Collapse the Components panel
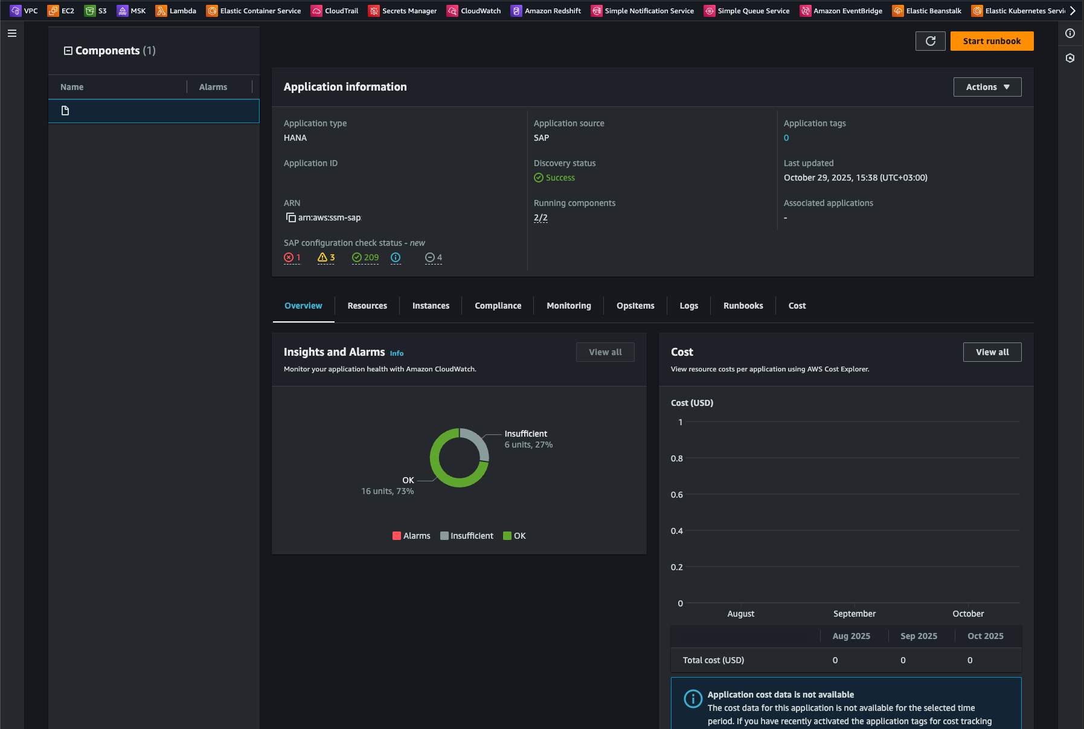Image resolution: width=1084 pixels, height=729 pixels. (x=68, y=51)
